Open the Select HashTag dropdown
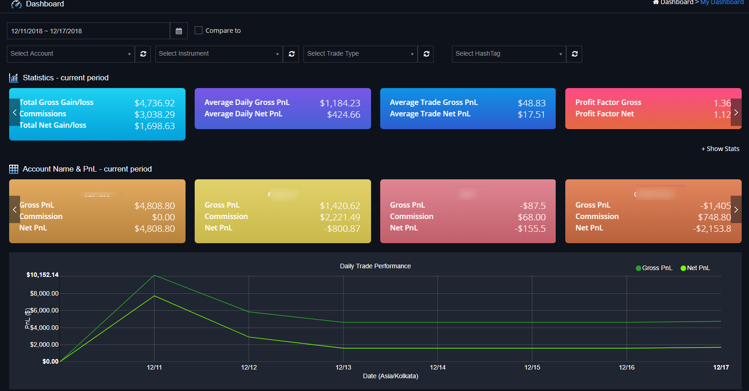Screen dimensions: 749x391 [x=509, y=54]
